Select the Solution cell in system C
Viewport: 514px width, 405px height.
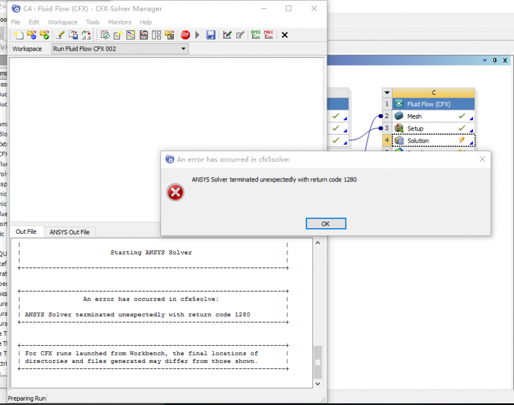(433, 140)
